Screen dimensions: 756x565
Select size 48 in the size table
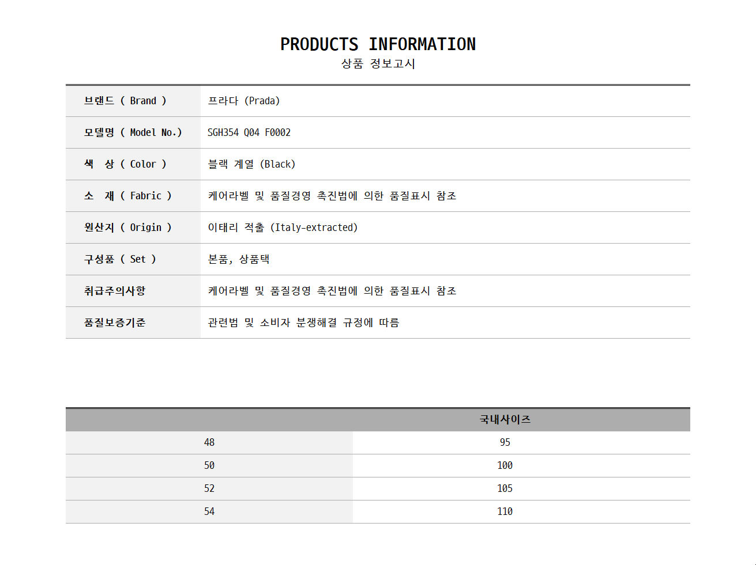point(209,442)
